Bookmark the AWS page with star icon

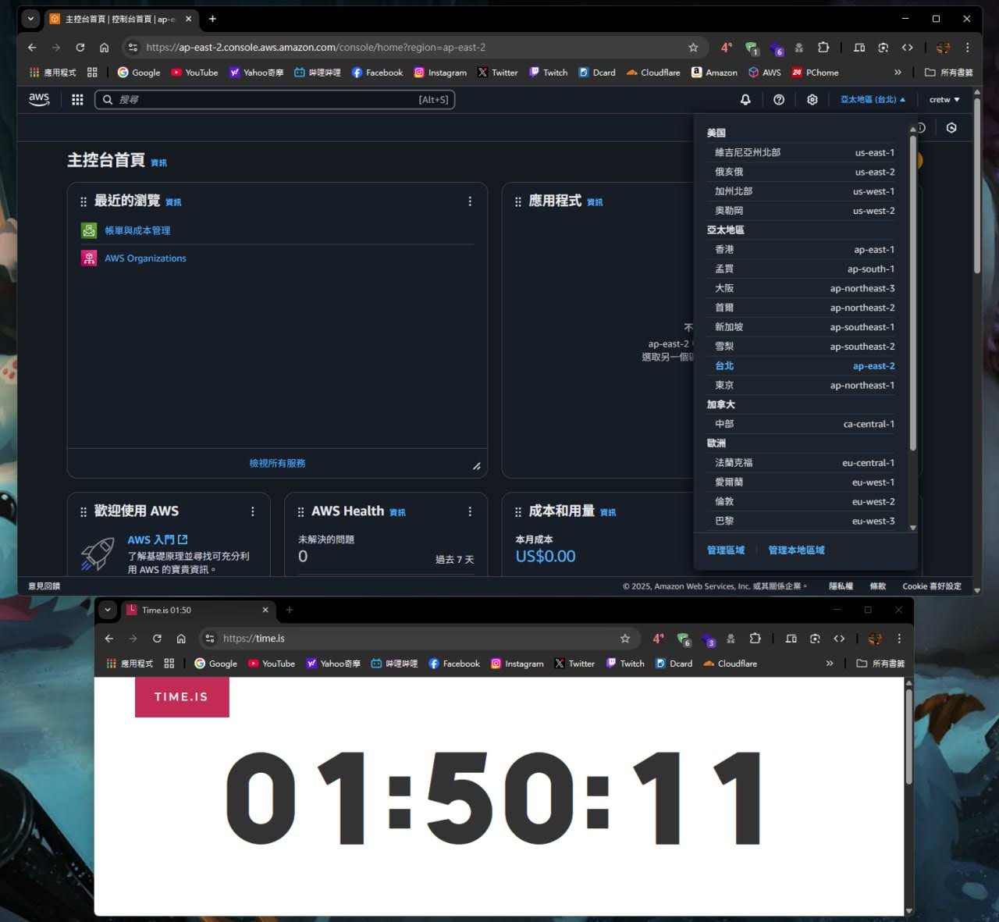point(693,48)
